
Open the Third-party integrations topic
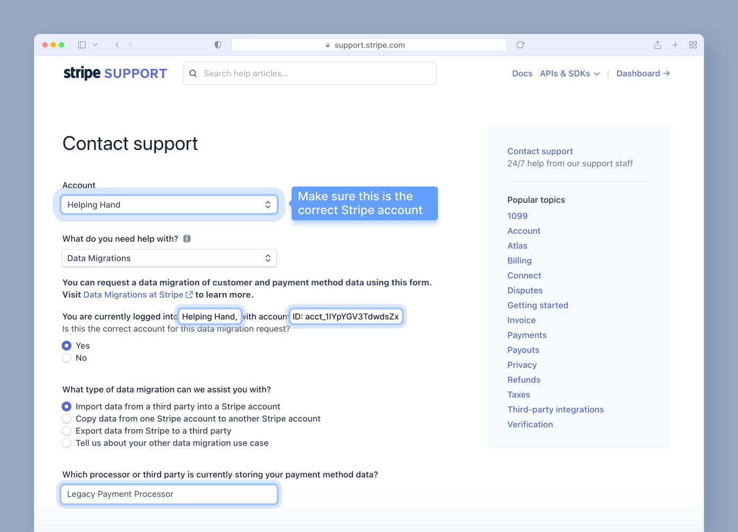(556, 410)
